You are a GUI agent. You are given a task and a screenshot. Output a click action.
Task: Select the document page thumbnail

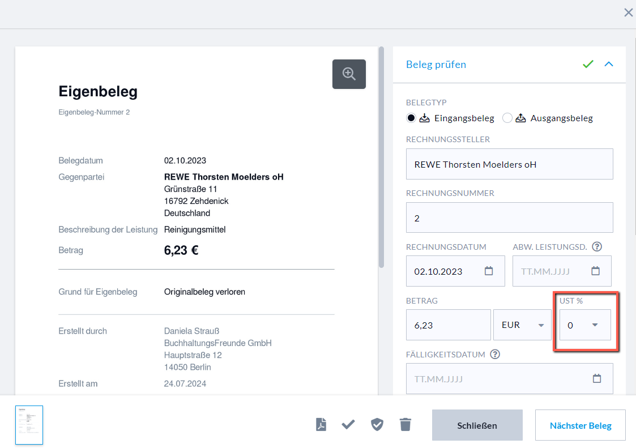click(29, 425)
